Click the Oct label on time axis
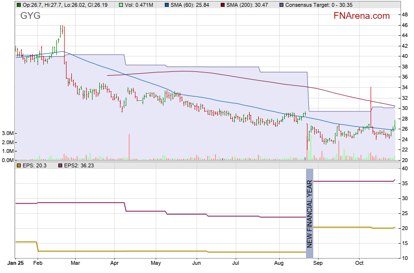The width and height of the screenshot is (414, 273). [x=359, y=263]
